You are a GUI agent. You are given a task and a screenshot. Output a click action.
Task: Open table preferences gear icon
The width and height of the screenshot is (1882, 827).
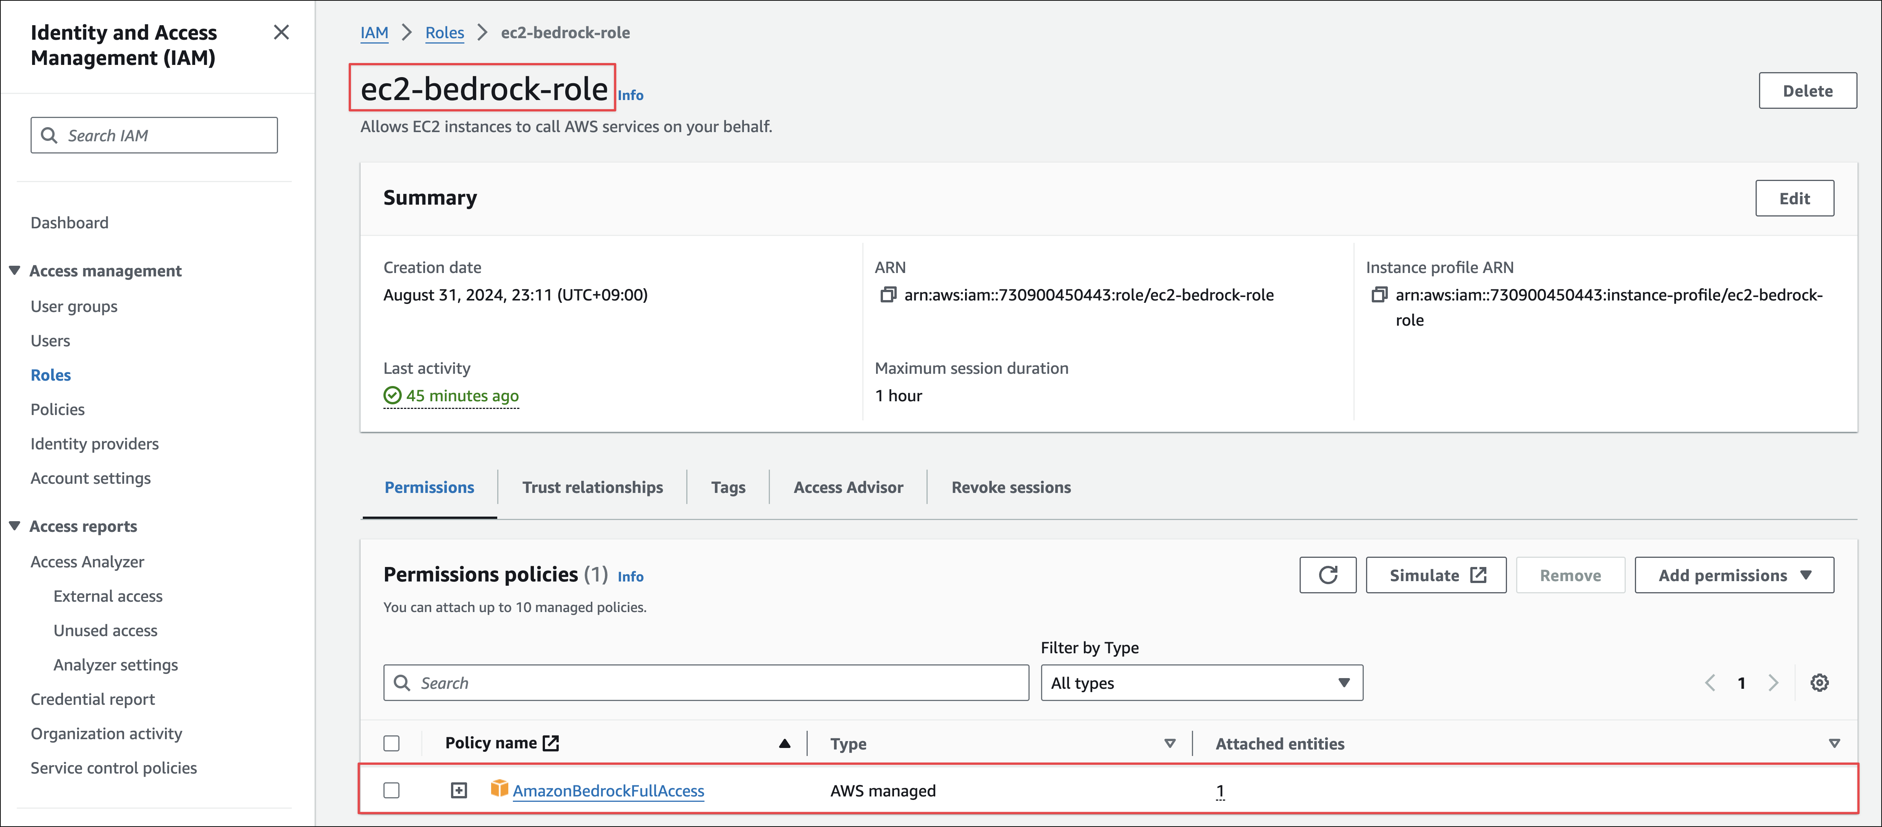(1819, 682)
